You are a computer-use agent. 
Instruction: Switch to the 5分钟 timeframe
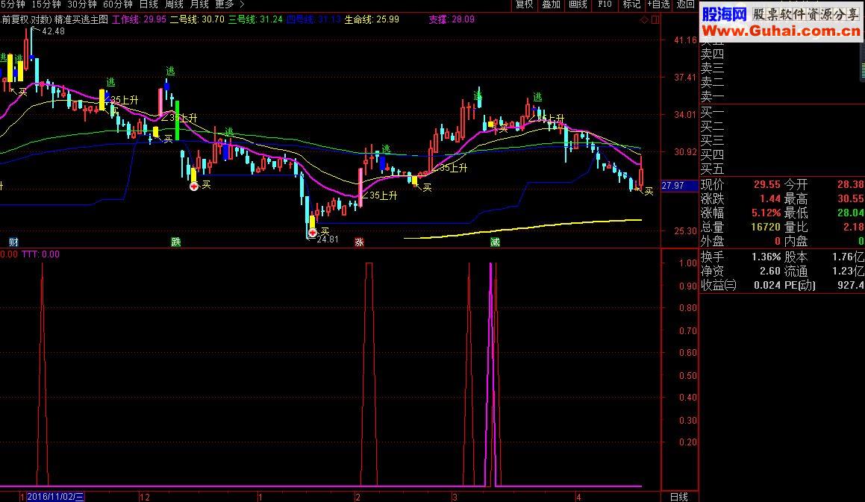(13, 4)
